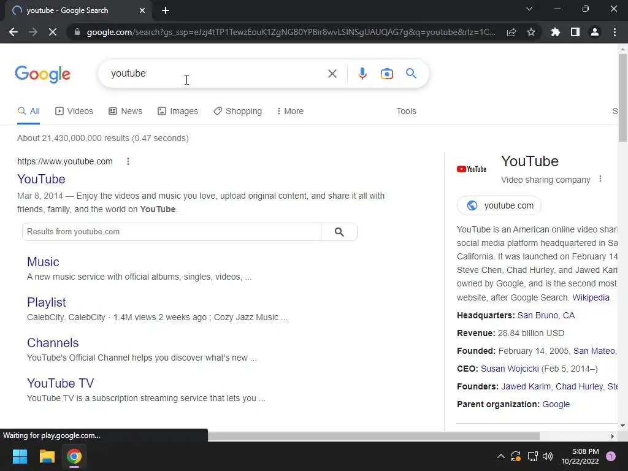Show hidden system tray icons
The height and width of the screenshot is (471, 628).
tap(500, 456)
